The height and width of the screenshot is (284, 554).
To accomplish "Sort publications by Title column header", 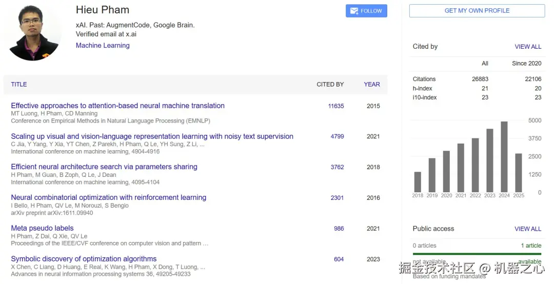I will click(x=19, y=85).
